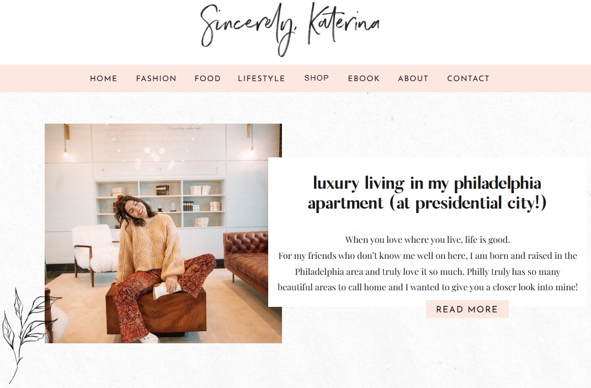The height and width of the screenshot is (388, 591).
Task: Click the word Philadelphia in the title
Action: coord(491,183)
